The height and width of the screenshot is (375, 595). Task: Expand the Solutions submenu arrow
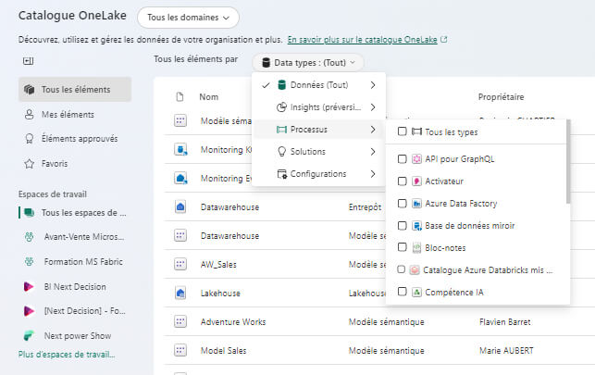pyautogui.click(x=373, y=152)
